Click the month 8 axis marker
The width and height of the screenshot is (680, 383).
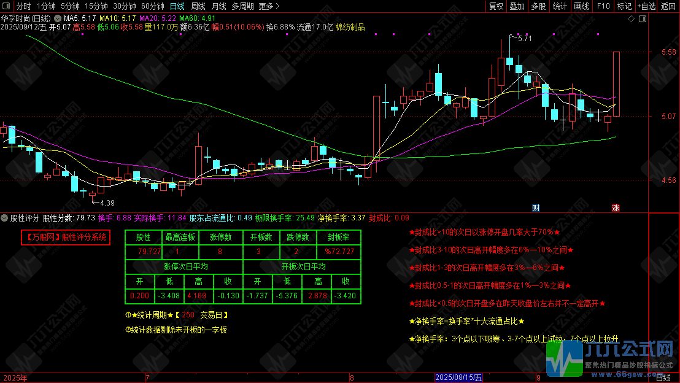point(352,378)
